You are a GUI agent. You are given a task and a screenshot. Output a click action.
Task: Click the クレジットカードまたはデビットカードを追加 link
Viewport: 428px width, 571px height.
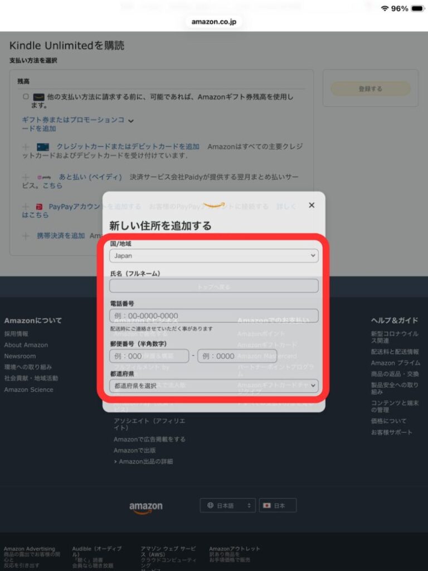(128, 147)
